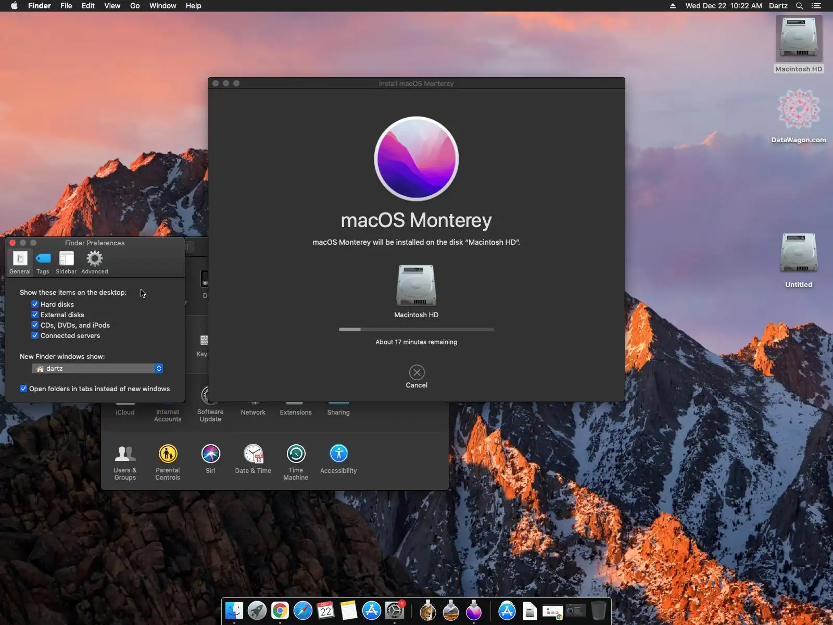The height and width of the screenshot is (625, 833).
Task: Open the Edit menu
Action: click(x=88, y=6)
